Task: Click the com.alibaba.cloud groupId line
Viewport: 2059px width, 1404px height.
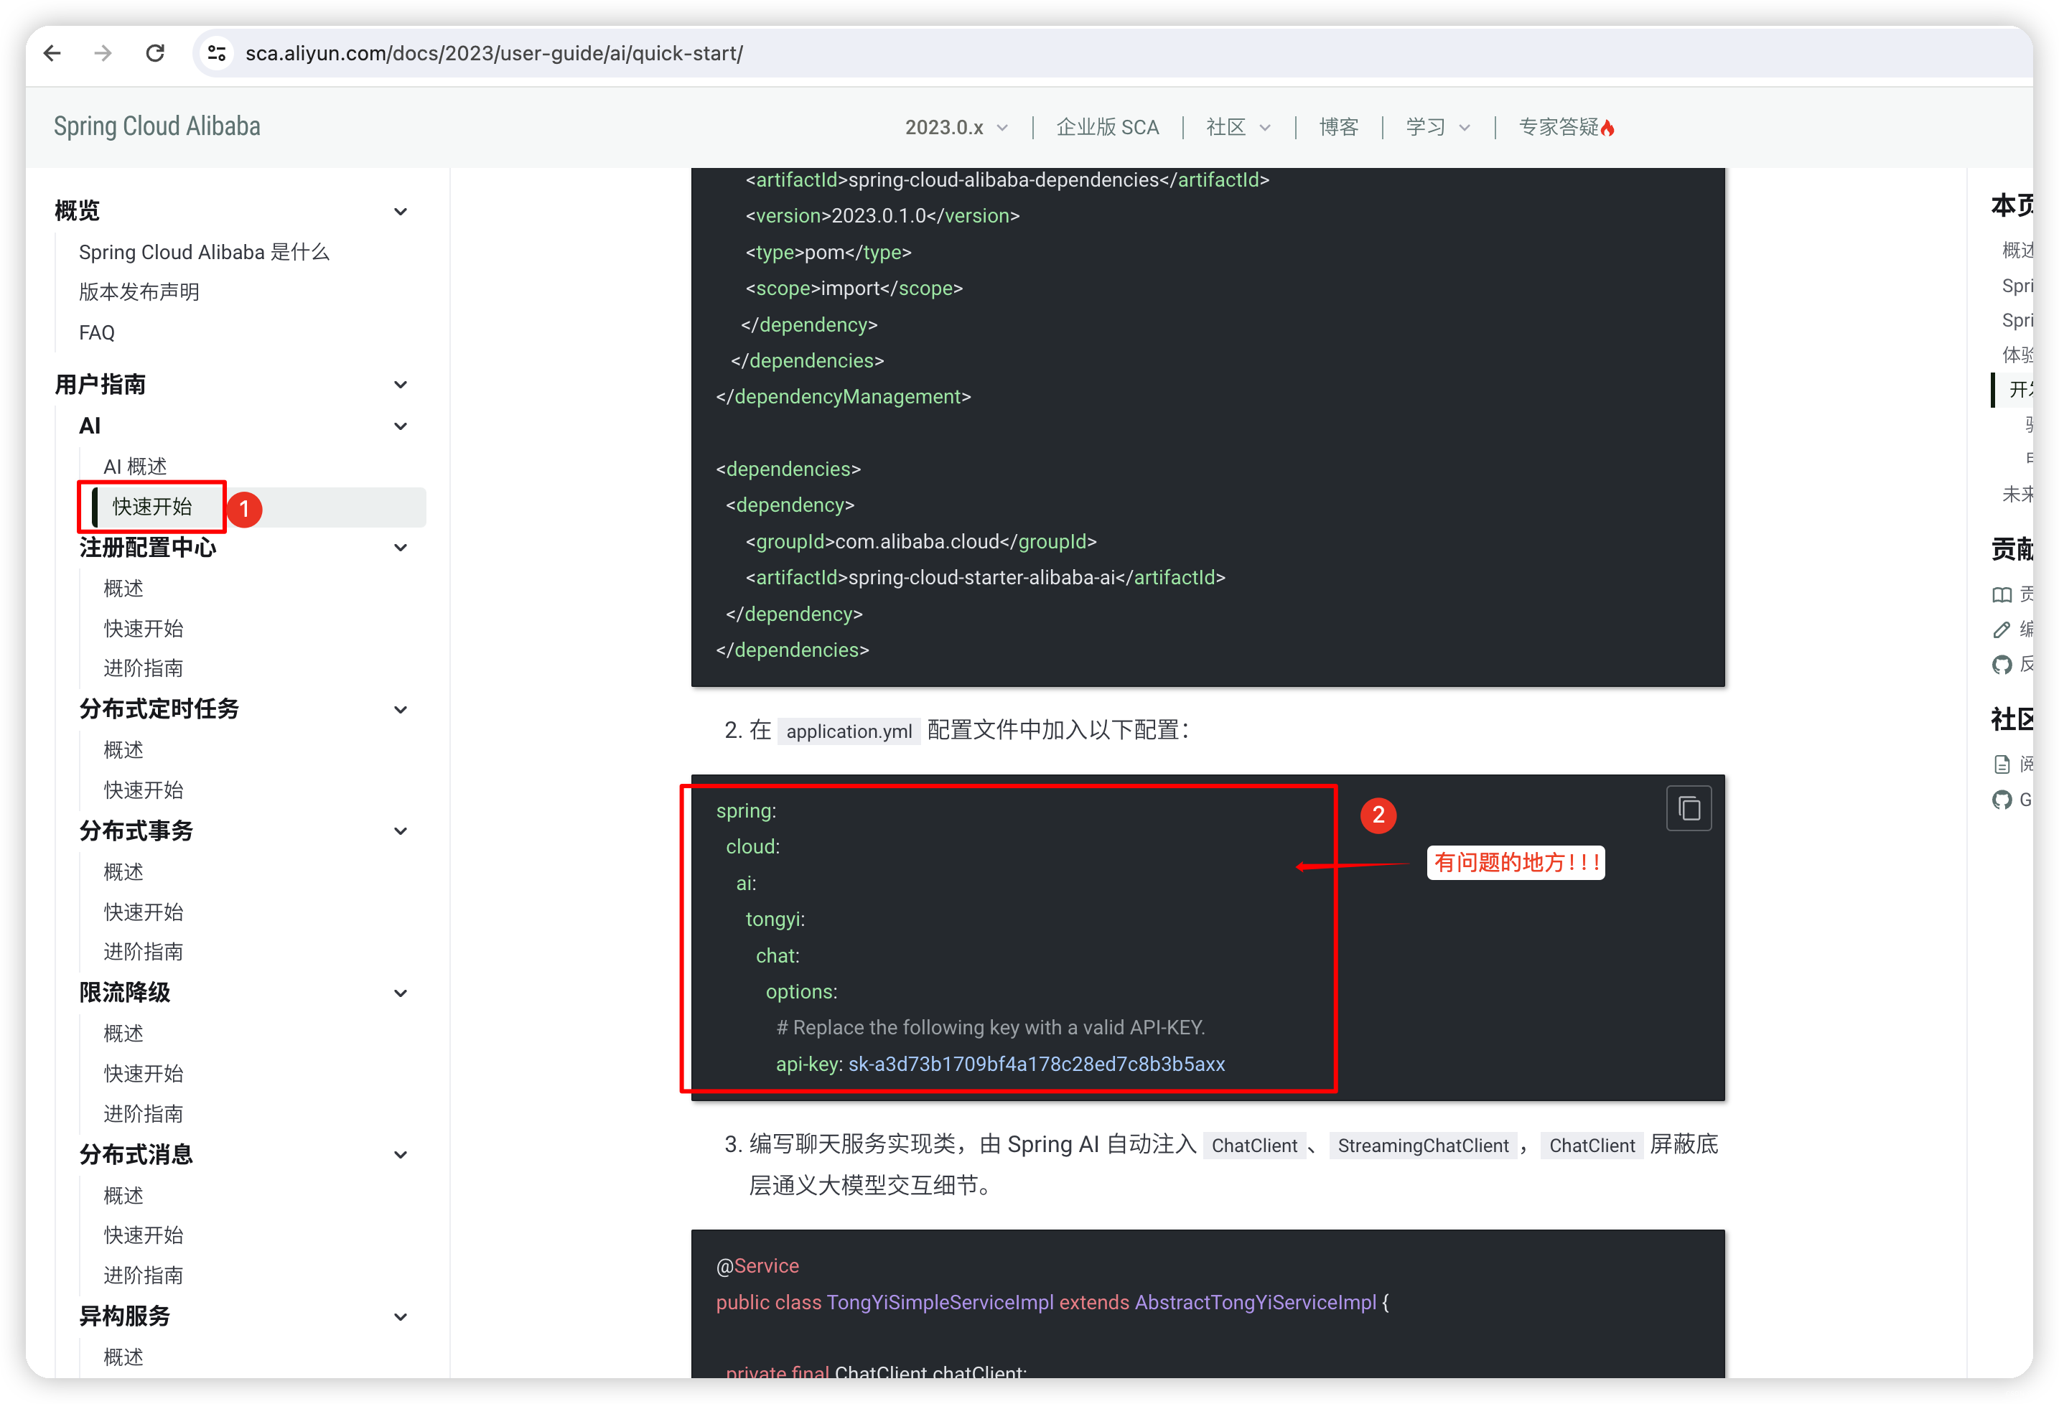Action: point(920,541)
